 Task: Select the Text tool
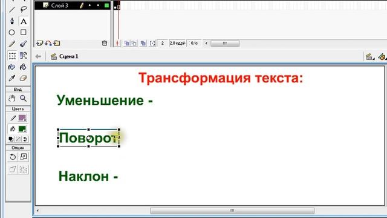[24, 21]
